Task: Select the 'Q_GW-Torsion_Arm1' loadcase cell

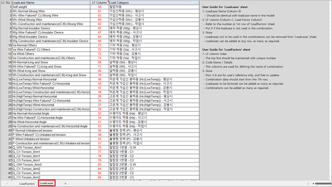Action: pyautogui.click(x=27, y=147)
